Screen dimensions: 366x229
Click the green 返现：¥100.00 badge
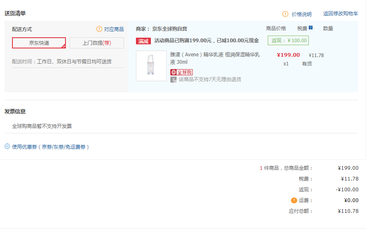click(x=288, y=40)
